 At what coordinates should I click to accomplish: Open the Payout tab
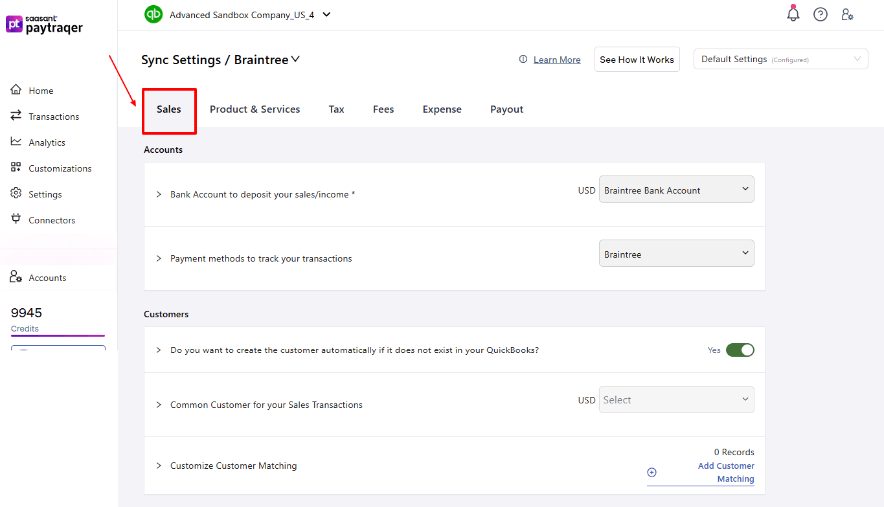tap(506, 109)
